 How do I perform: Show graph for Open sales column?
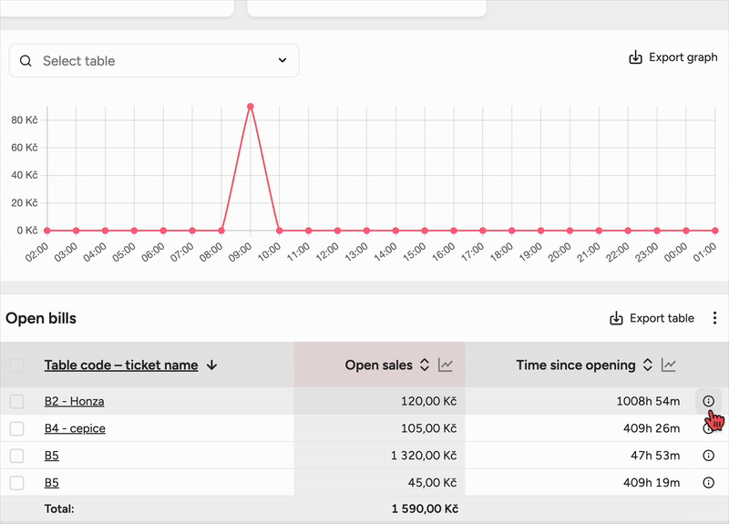tap(446, 365)
